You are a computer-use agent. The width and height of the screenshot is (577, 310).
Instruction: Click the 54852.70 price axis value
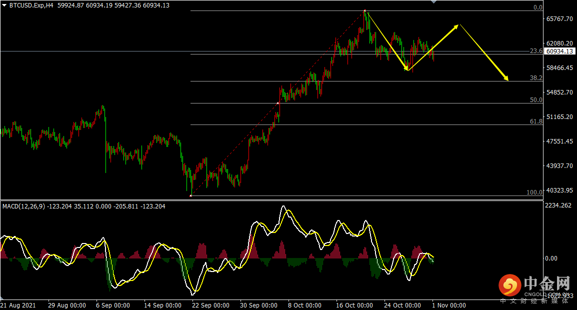coord(559,92)
